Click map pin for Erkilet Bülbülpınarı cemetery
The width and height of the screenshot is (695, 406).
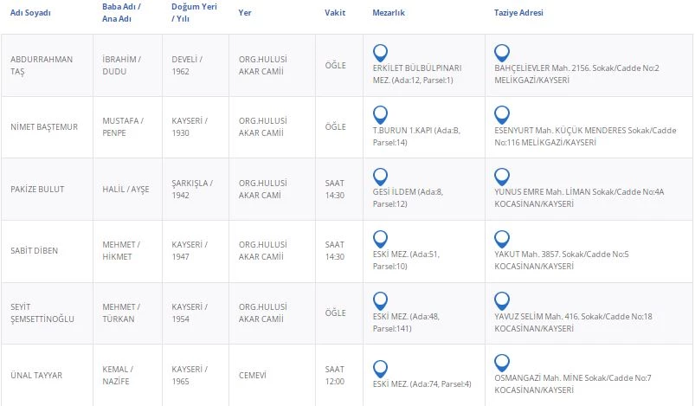tap(379, 53)
